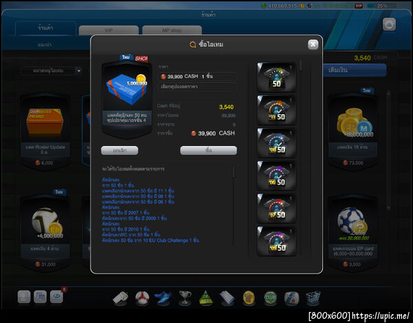Click the ยกเลิก (cancel) button
The image size is (413, 323).
[x=120, y=150]
